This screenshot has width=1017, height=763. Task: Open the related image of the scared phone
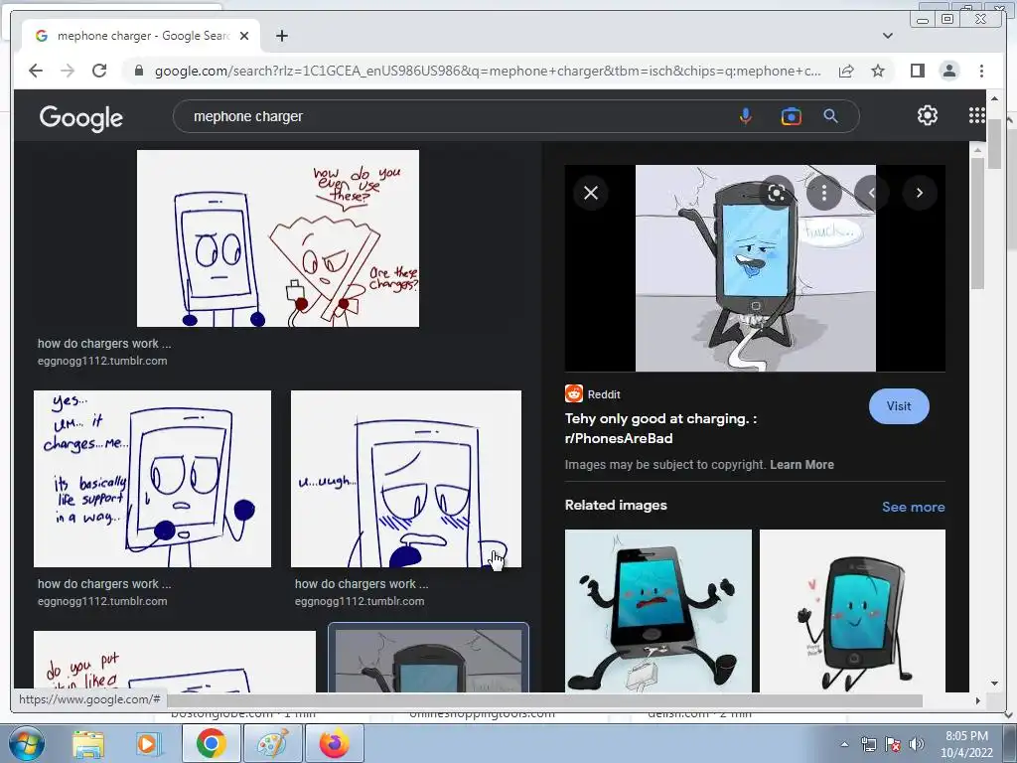point(657,611)
